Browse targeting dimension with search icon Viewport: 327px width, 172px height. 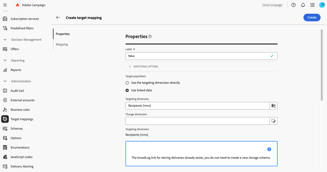click(x=274, y=106)
